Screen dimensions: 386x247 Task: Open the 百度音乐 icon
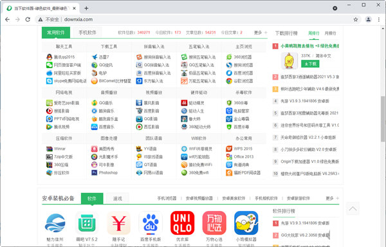[x=95, y=127]
